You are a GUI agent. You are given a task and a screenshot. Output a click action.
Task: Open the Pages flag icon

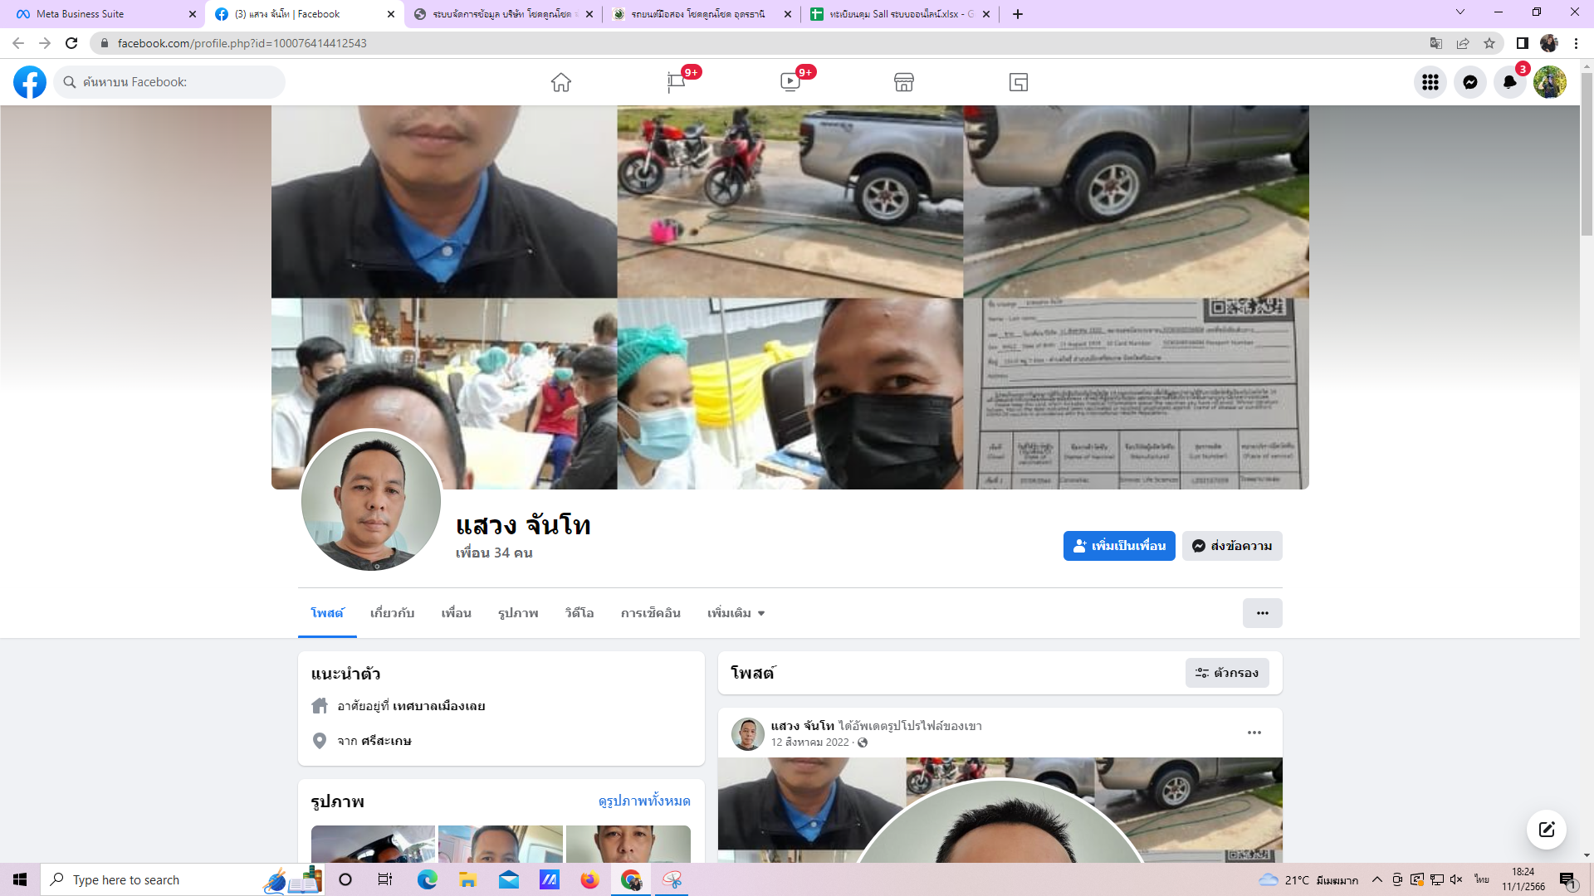676,82
